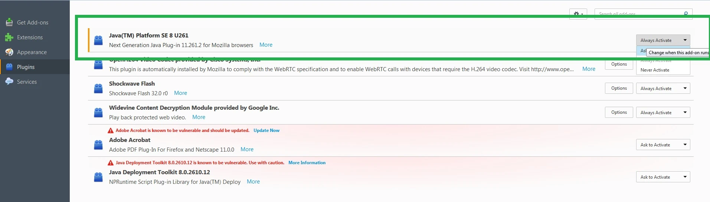Open Options for Shockwave Flash

click(x=619, y=88)
